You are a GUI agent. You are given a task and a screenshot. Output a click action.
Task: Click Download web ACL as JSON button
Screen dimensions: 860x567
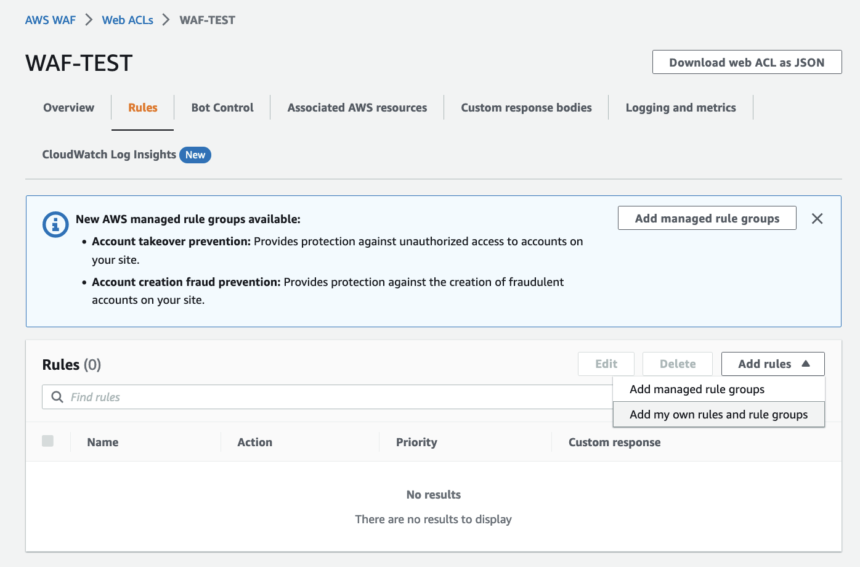click(747, 62)
